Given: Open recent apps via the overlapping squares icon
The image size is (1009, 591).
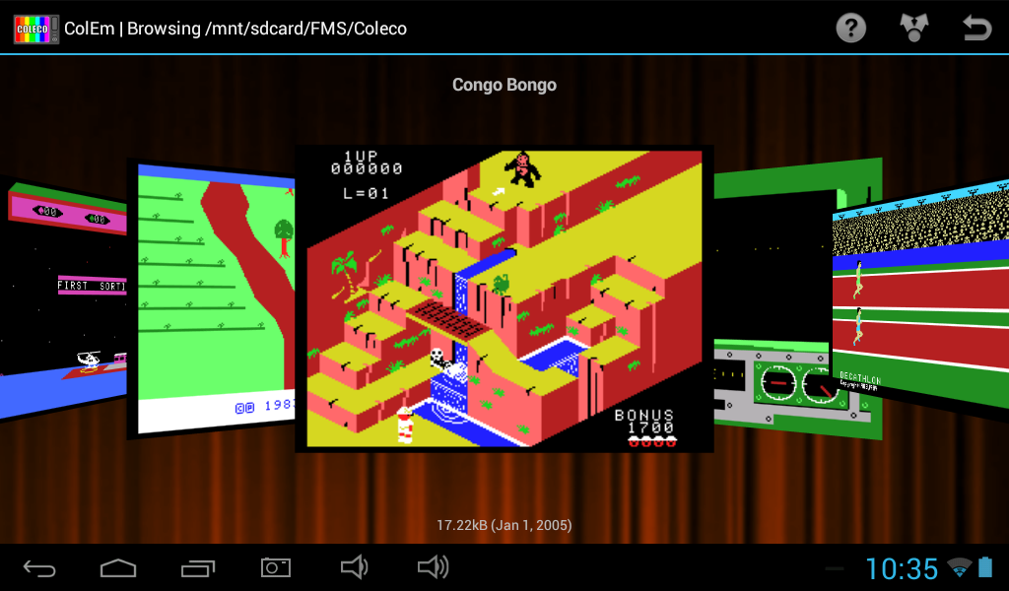Looking at the screenshot, I should 196,567.
